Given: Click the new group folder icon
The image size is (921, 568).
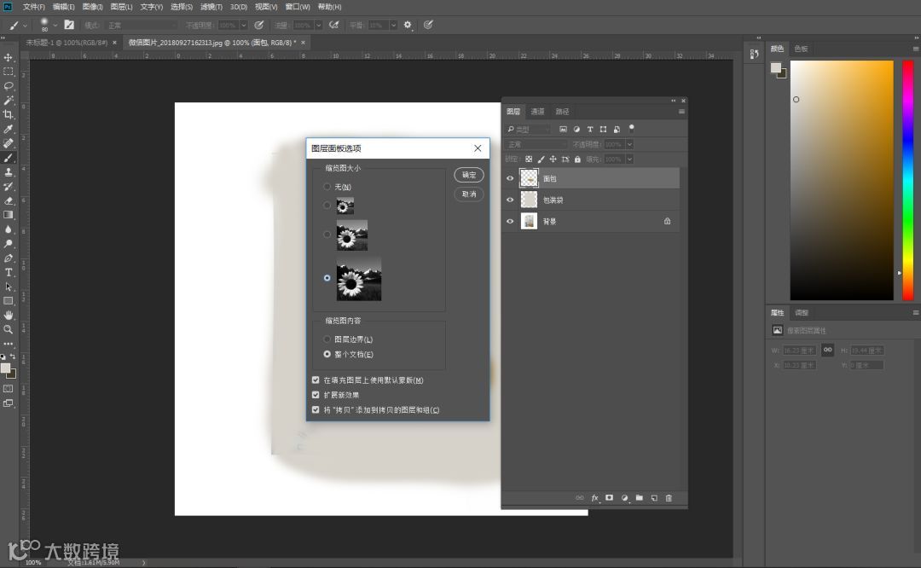Looking at the screenshot, I should [639, 498].
